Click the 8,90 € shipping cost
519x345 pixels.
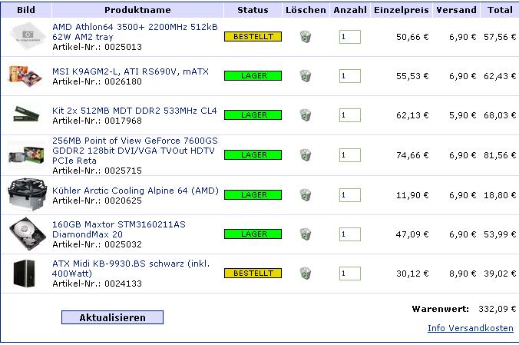click(462, 274)
